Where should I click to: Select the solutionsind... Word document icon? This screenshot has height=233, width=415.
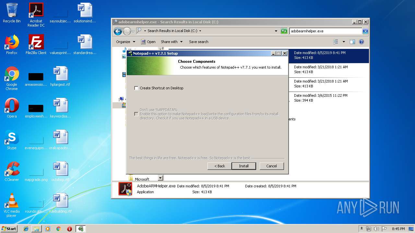click(85, 13)
